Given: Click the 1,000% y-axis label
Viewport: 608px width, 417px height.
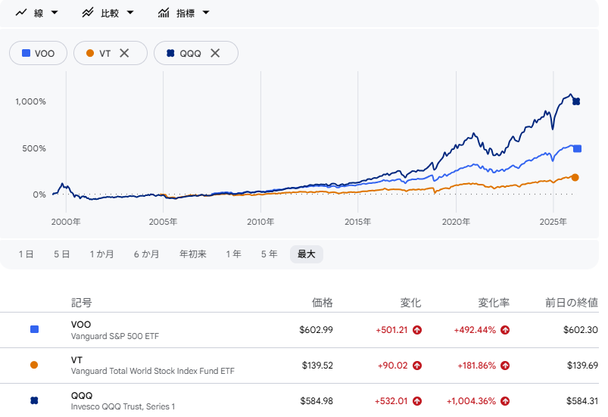Looking at the screenshot, I should [30, 101].
